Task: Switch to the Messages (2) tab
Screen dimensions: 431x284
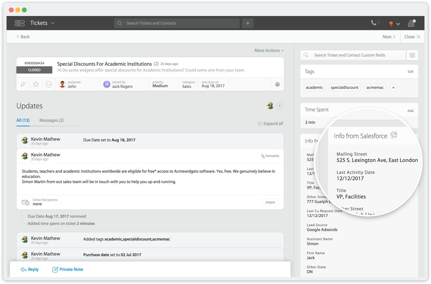Action: pyautogui.click(x=51, y=120)
